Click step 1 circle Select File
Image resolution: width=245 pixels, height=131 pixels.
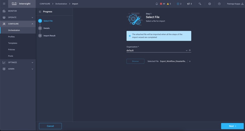tap(40, 21)
